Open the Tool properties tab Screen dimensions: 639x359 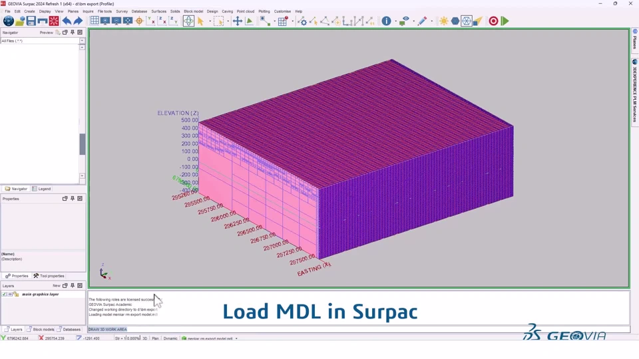[49, 276]
